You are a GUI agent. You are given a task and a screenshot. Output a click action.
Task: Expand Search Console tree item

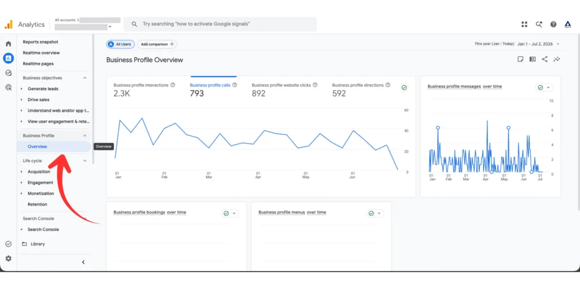(22, 230)
